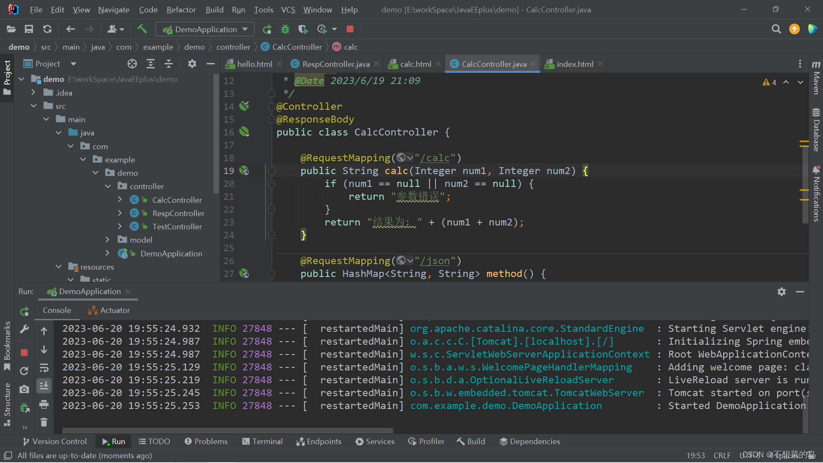Expand the model package folder
823x463 pixels.
108,240
